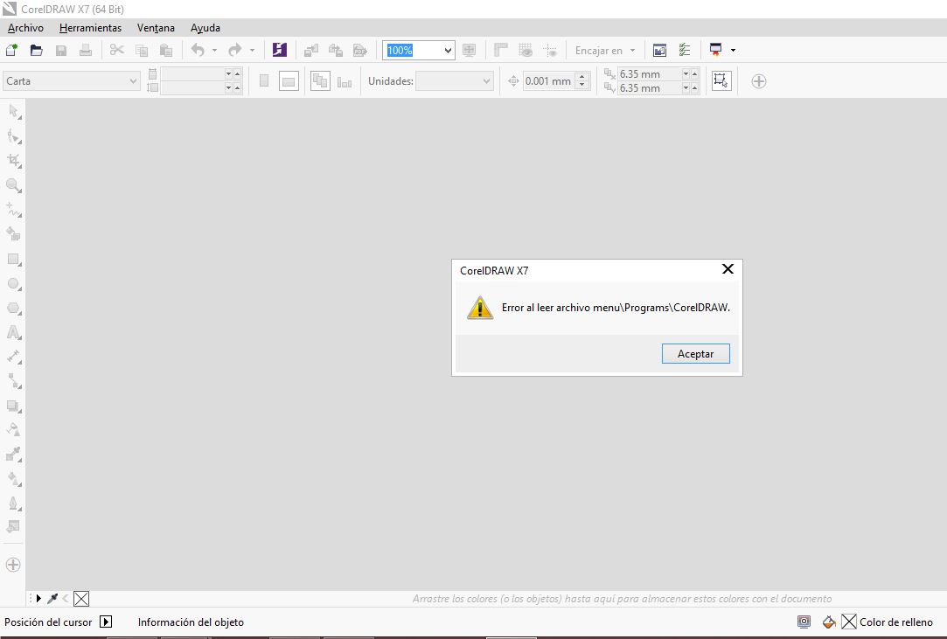Image resolution: width=947 pixels, height=639 pixels.
Task: Set portrait page orientation
Action: (x=264, y=81)
